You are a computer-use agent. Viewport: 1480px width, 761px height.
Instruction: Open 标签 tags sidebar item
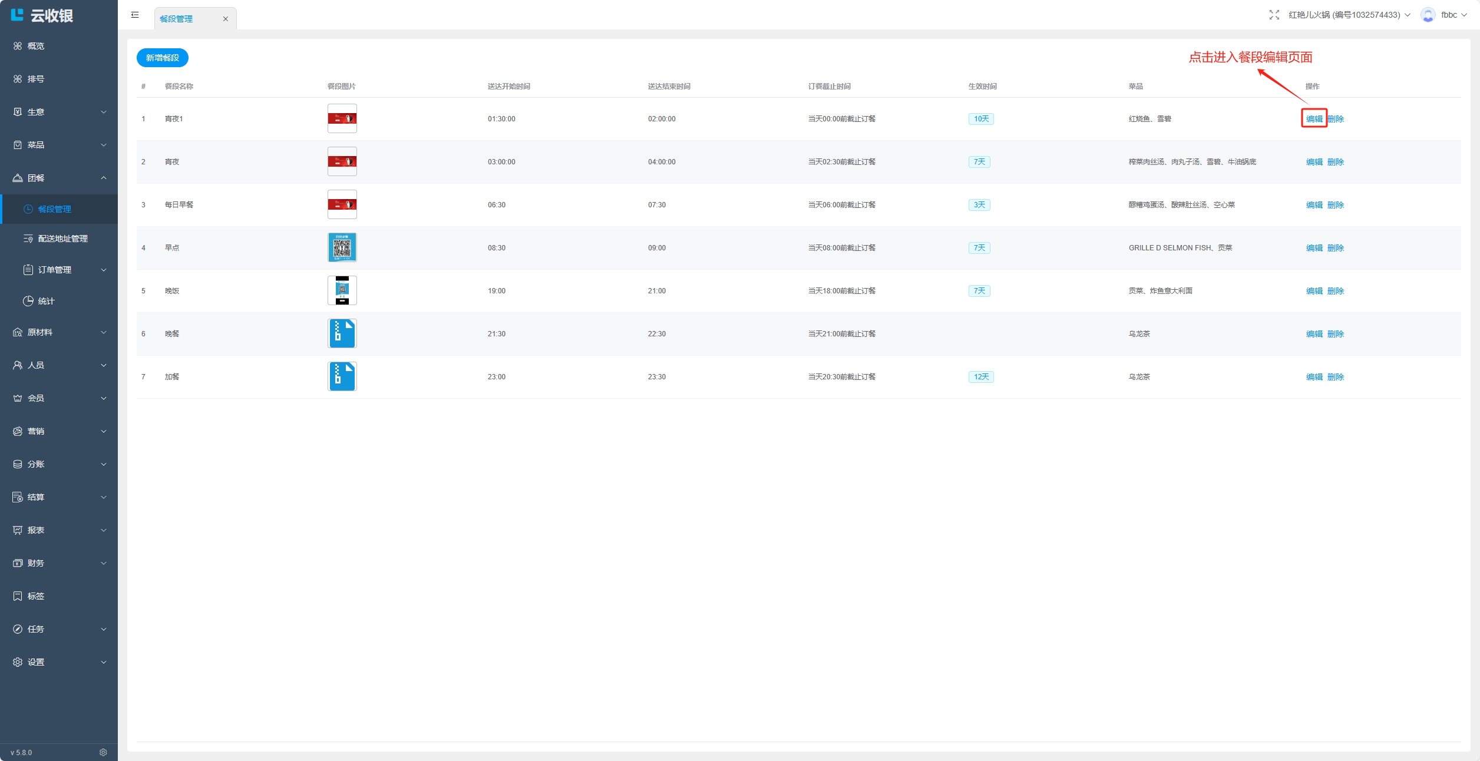click(x=35, y=596)
